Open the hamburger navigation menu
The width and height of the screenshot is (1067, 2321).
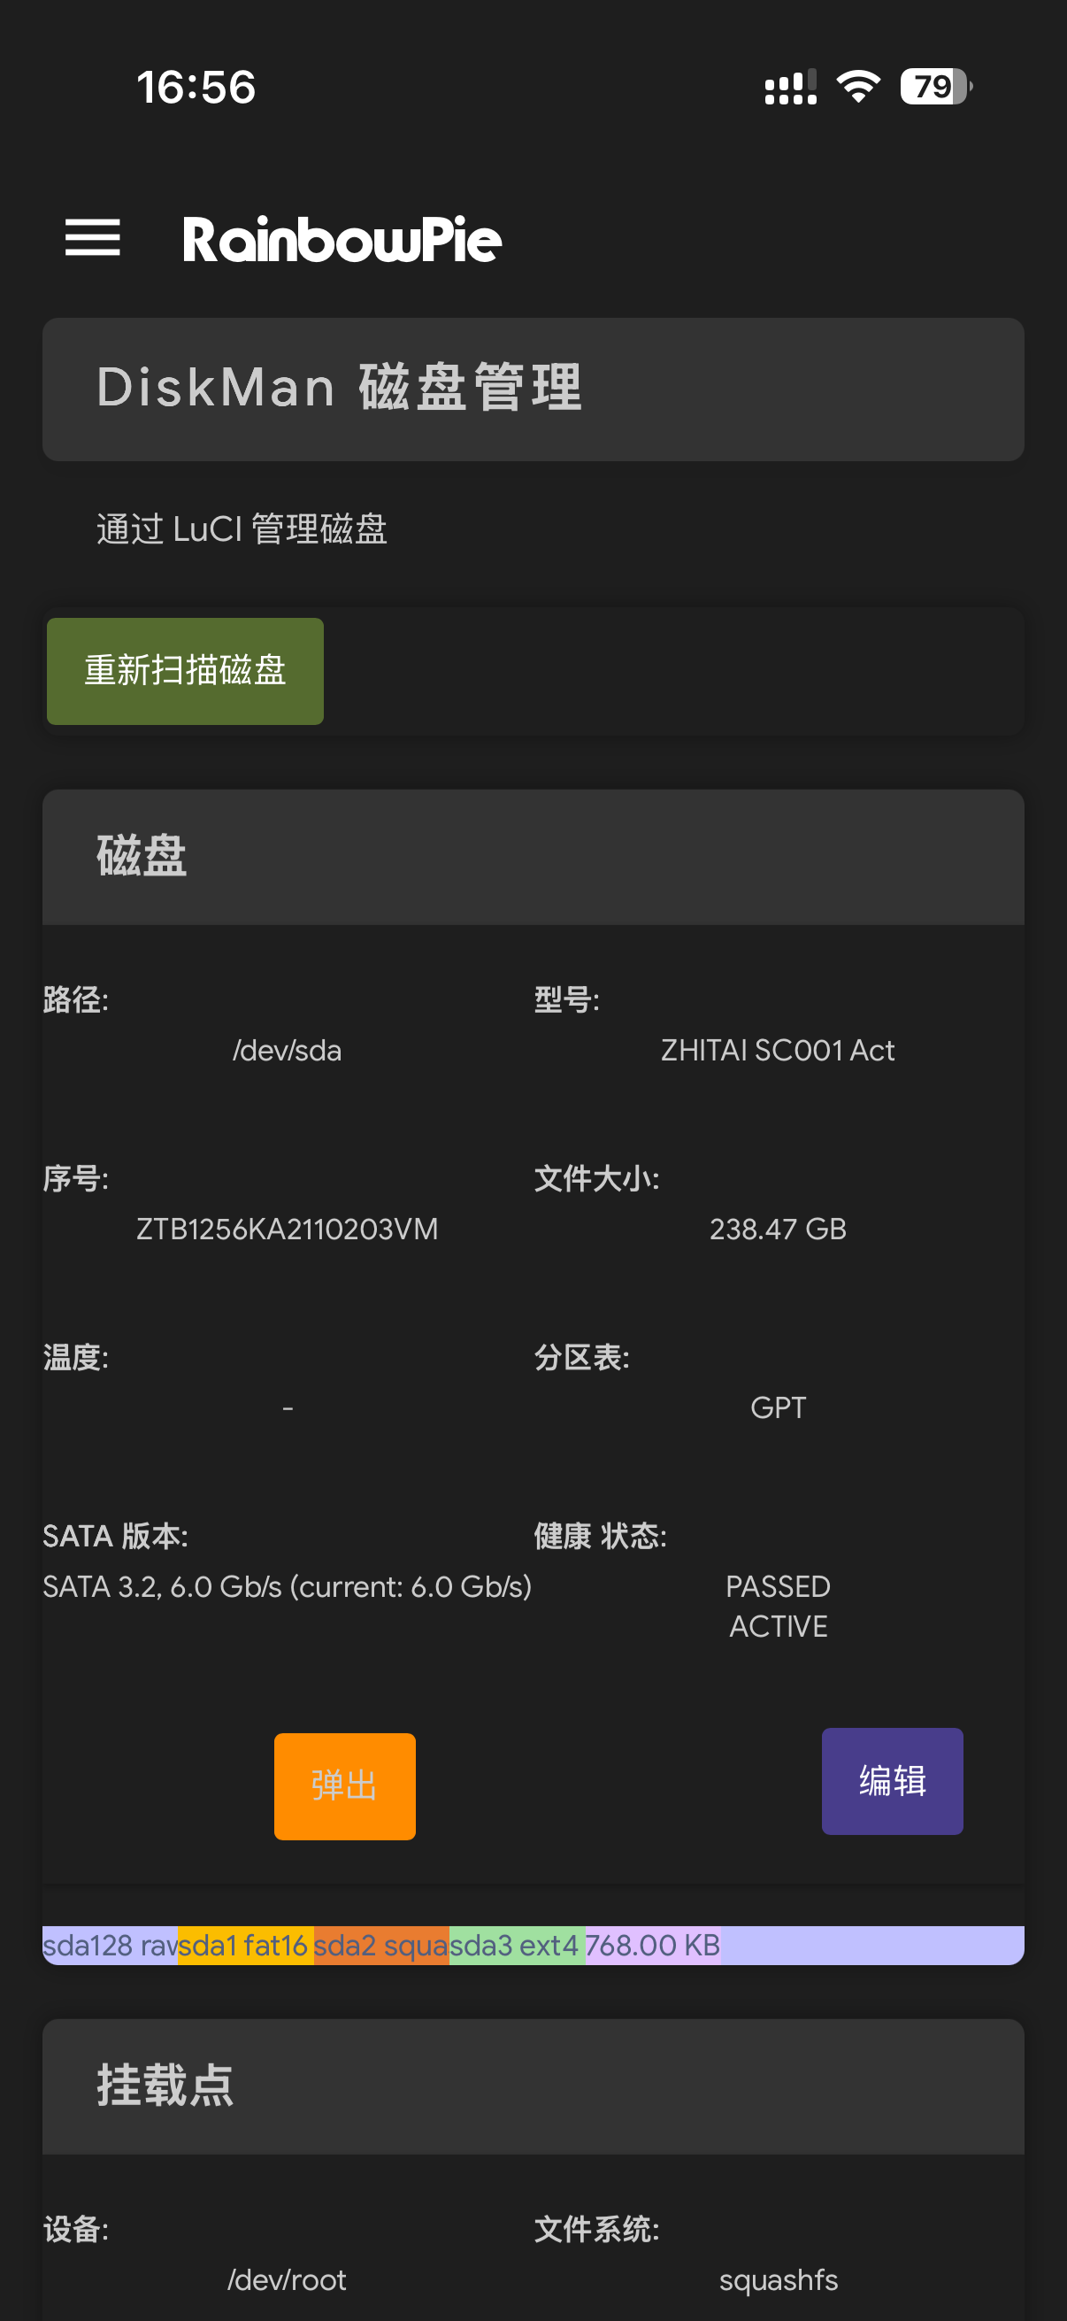point(93,238)
